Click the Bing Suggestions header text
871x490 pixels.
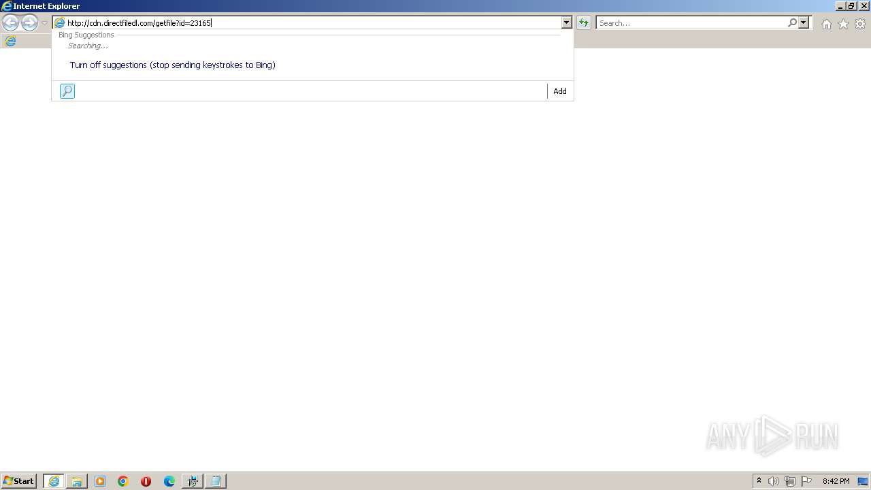[86, 35]
